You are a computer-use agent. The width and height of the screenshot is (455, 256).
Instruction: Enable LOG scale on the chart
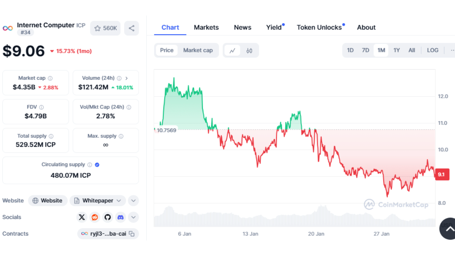pos(433,50)
